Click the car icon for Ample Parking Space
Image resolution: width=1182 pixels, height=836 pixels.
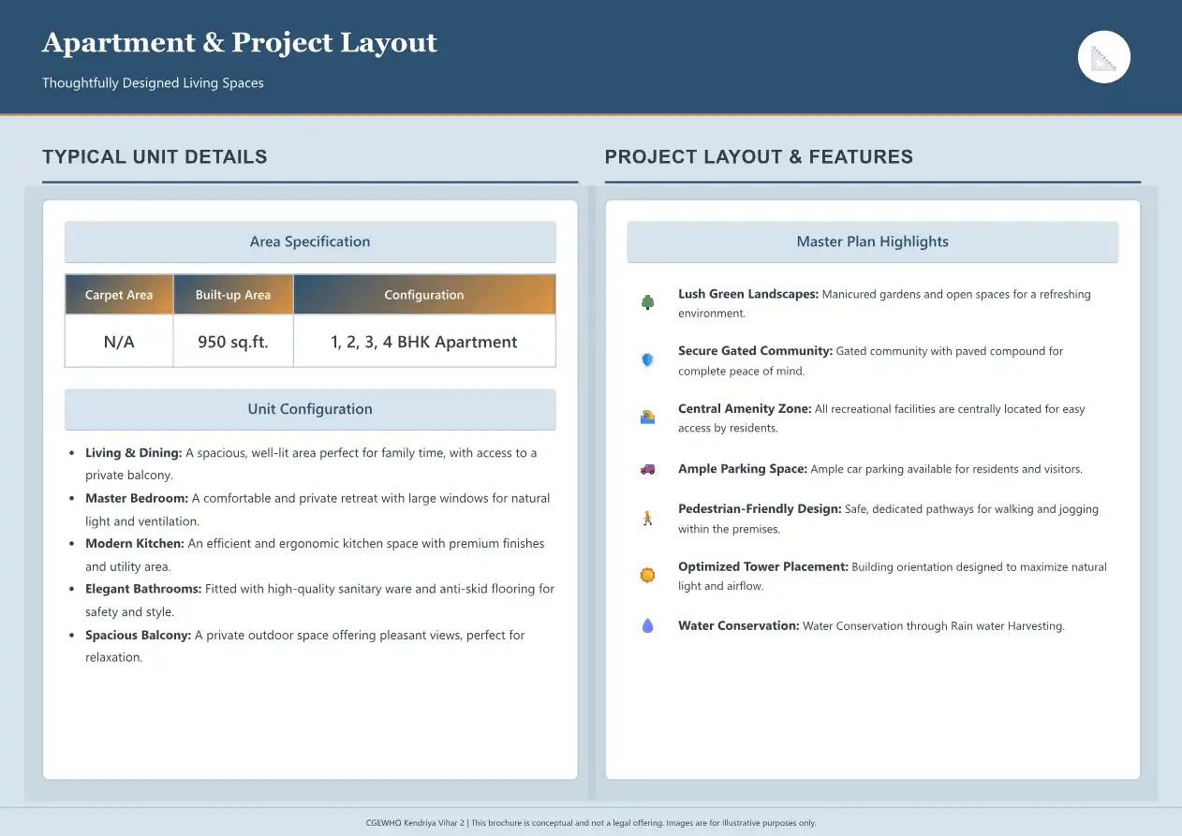pos(647,469)
